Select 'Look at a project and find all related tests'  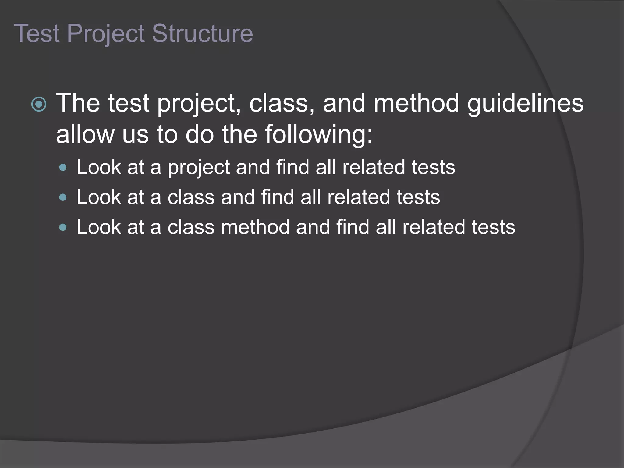pyautogui.click(x=266, y=167)
